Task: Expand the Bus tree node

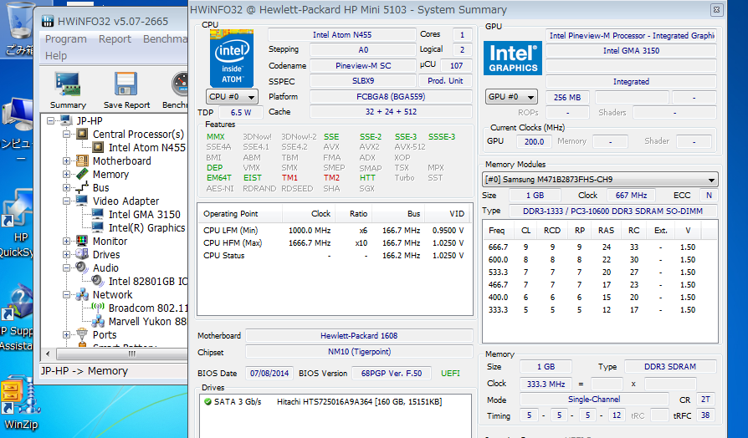Action: (66, 188)
